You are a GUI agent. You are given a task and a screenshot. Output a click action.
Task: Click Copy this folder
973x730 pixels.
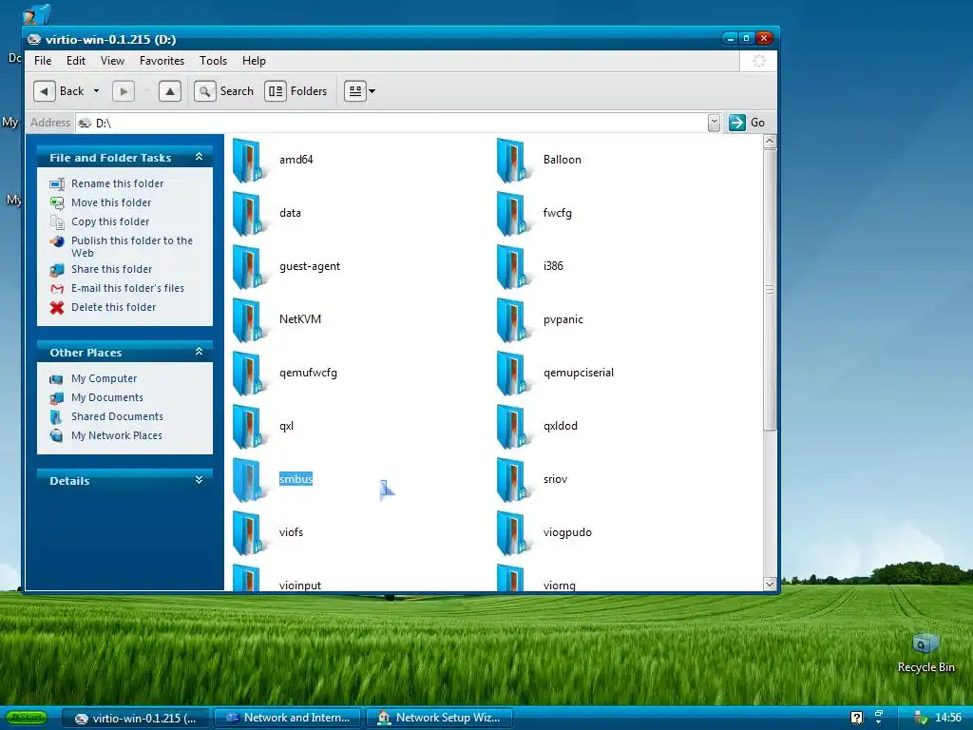point(110,221)
